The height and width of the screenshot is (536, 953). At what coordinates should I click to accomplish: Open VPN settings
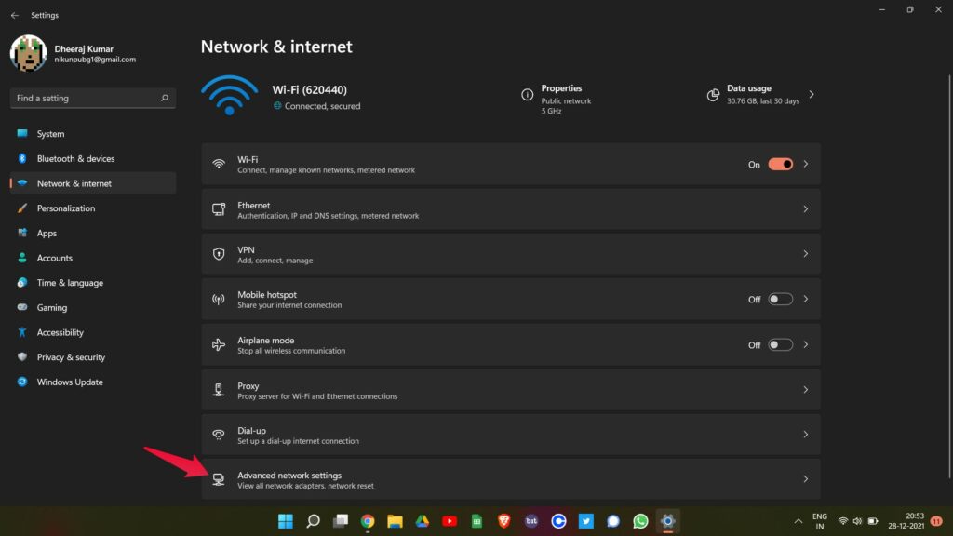[510, 253]
